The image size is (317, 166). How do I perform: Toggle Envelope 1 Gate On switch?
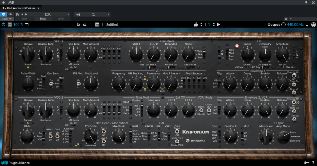(x=294, y=84)
